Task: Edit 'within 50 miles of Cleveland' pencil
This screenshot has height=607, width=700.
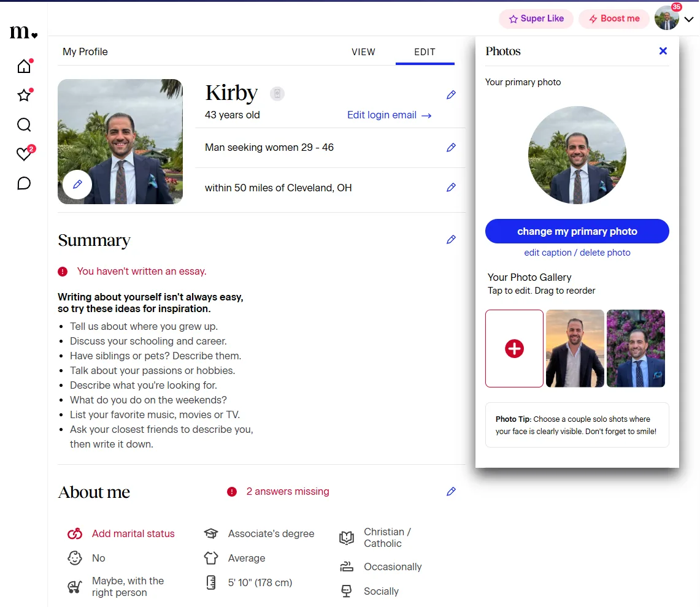Action: click(x=451, y=188)
